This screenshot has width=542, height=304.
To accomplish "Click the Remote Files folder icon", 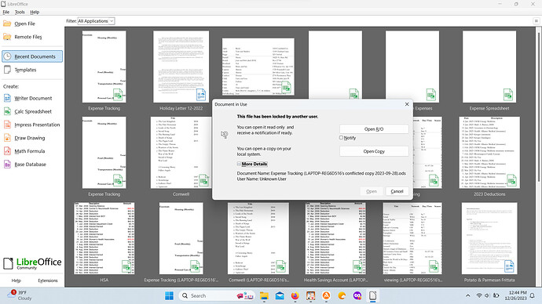I will [x=7, y=37].
